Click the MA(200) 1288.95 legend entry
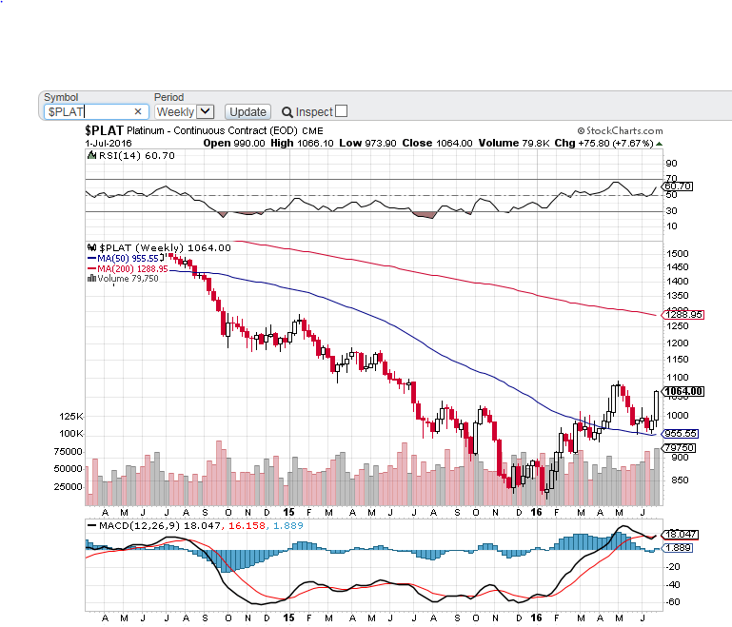Screen dimensions: 732x627 point(128,268)
